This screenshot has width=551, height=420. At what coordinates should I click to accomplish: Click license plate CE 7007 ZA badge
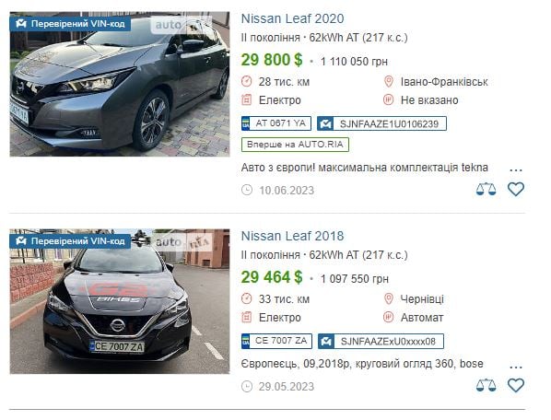pyautogui.click(x=276, y=341)
